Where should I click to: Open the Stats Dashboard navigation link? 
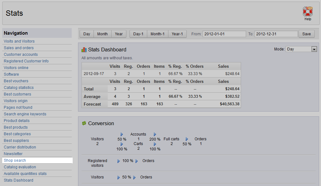18,180
